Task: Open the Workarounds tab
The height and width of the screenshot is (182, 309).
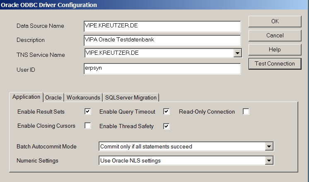Action: click(x=83, y=97)
